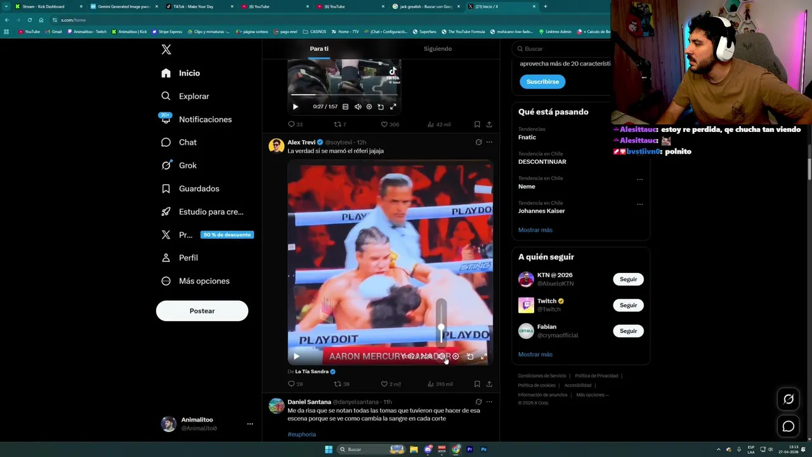This screenshot has width=812, height=457.
Task: View analytics showing 42 mil views
Action: tap(439, 124)
